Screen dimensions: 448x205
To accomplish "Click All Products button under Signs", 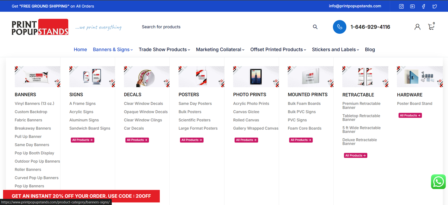I will (x=83, y=140).
